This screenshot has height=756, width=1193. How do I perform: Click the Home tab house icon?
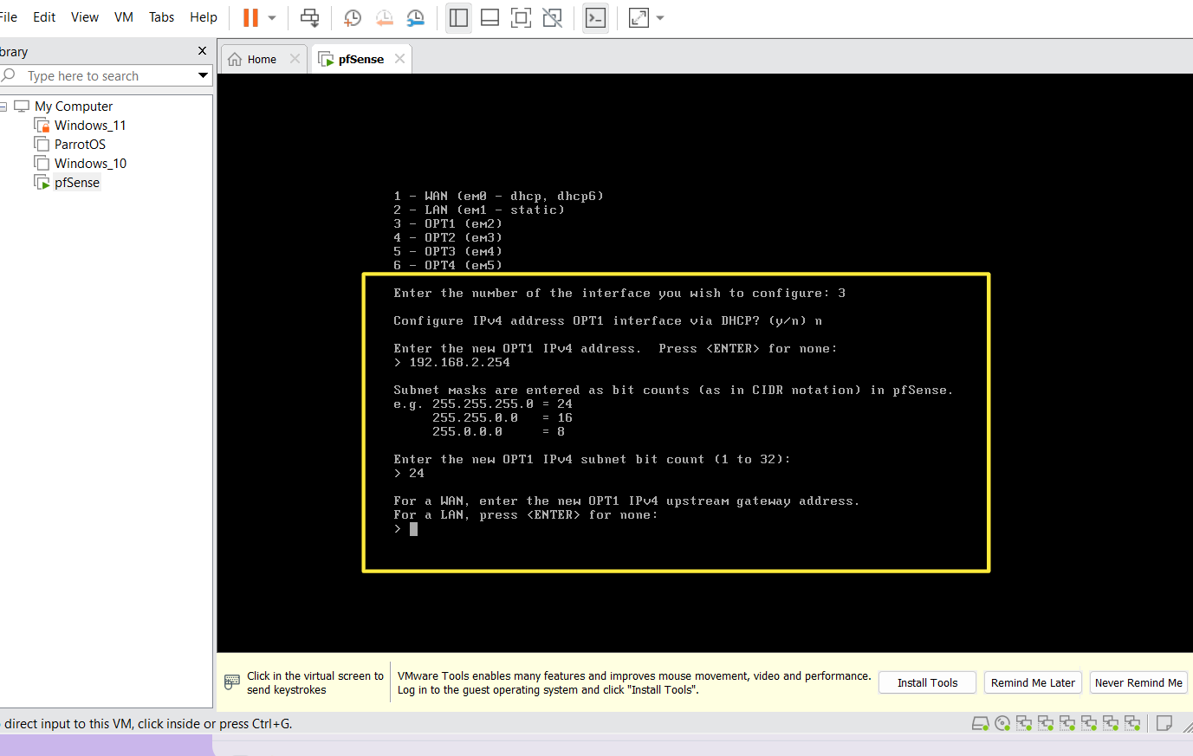tap(235, 60)
